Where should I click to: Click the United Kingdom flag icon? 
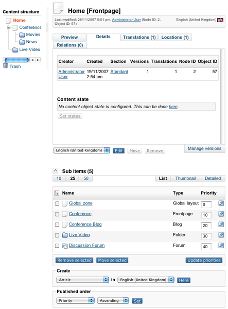pos(220,20)
